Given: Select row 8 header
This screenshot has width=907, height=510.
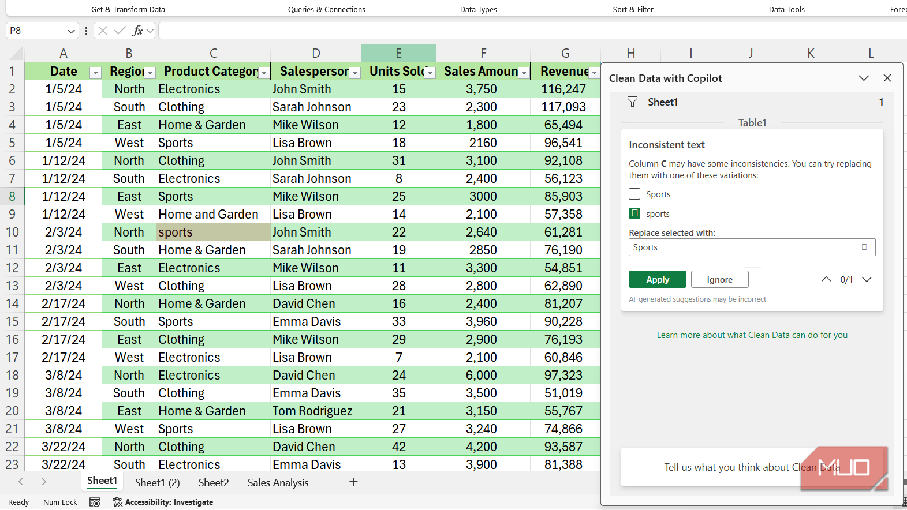Looking at the screenshot, I should click(12, 196).
